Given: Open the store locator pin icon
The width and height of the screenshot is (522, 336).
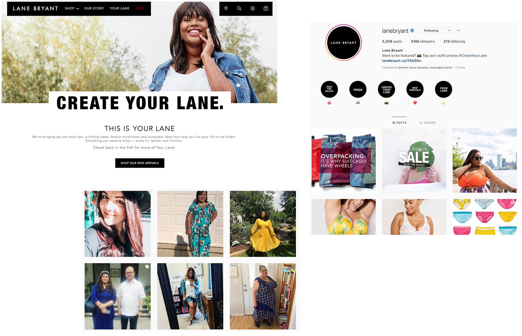Looking at the screenshot, I should pyautogui.click(x=226, y=8).
